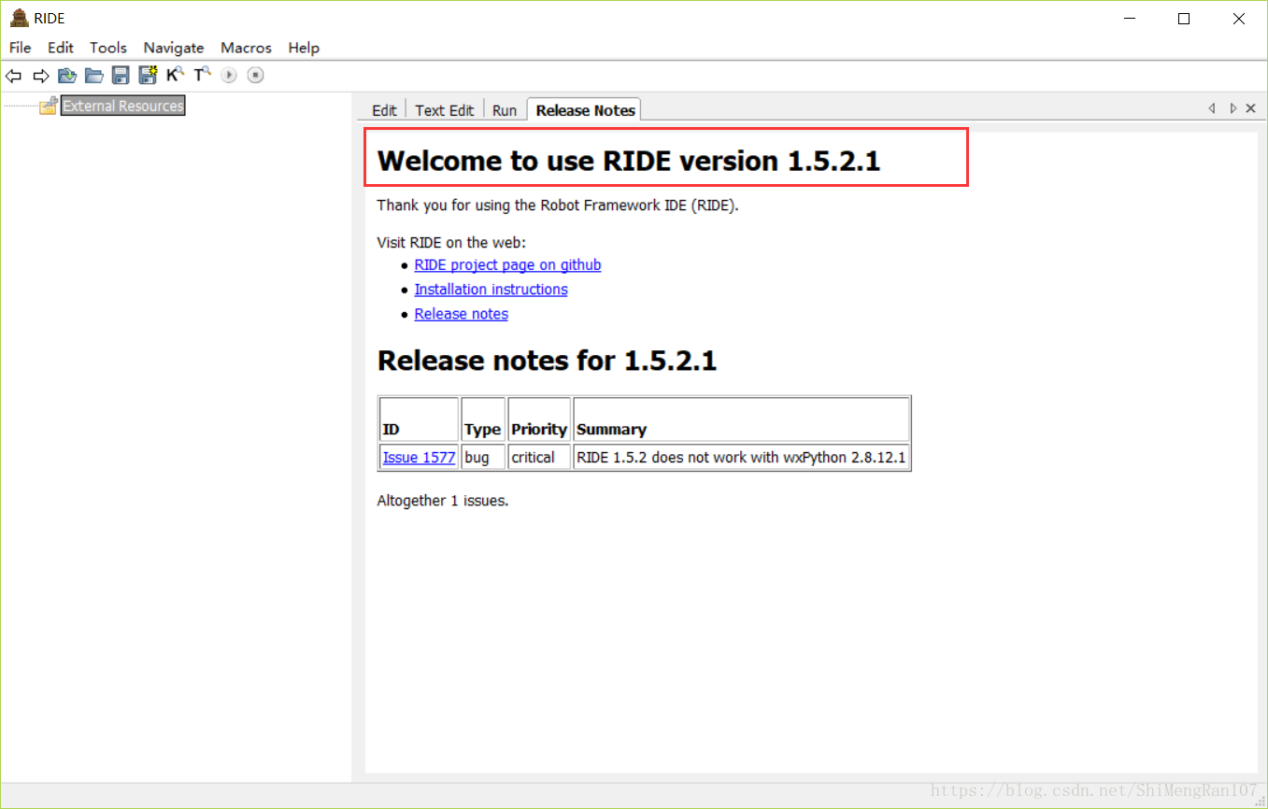Click the 'bug' type table cell
Image resolution: width=1268 pixels, height=809 pixels.
(x=483, y=458)
